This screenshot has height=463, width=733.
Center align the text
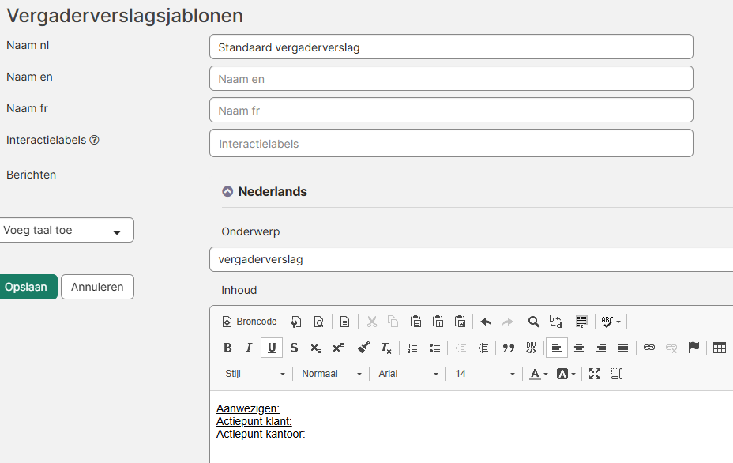pyautogui.click(x=579, y=348)
